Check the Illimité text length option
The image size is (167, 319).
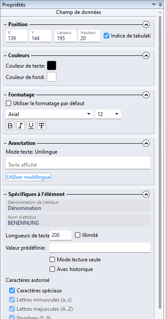point(77,235)
